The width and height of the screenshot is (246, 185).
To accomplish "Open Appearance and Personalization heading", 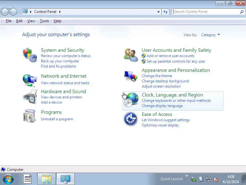I will pos(176,70).
